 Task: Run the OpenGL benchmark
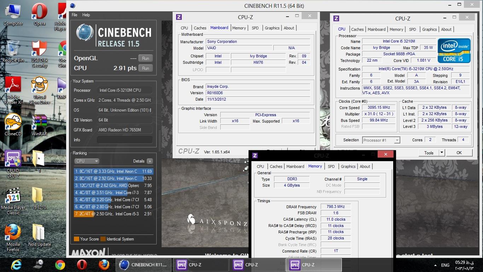146,58
